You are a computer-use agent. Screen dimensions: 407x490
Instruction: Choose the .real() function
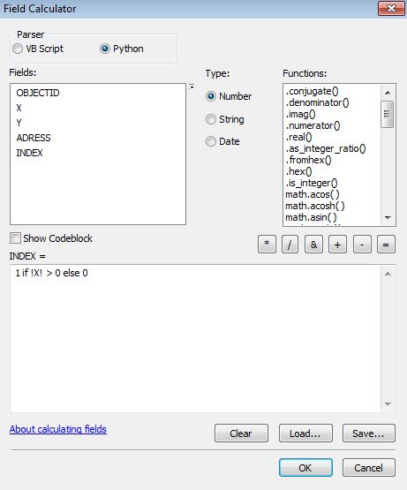298,137
